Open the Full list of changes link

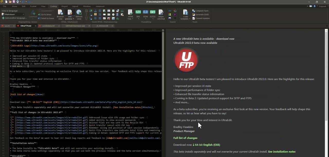point(185,138)
